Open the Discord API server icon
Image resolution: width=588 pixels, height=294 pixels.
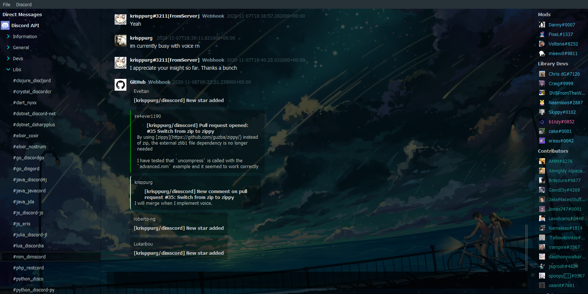tap(5, 25)
